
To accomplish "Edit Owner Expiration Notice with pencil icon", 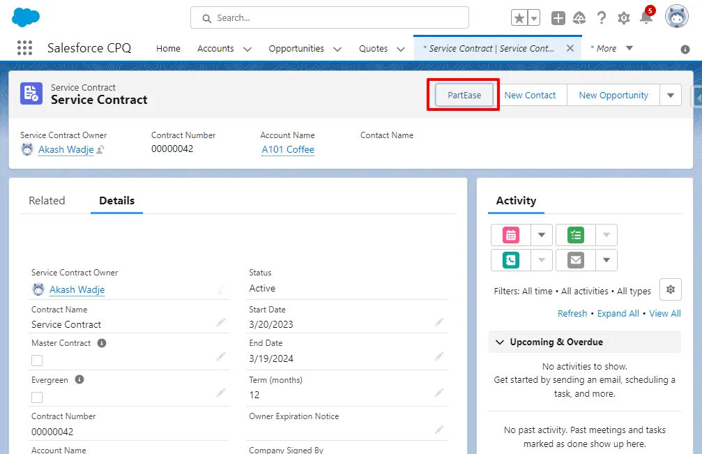I will pyautogui.click(x=438, y=430).
